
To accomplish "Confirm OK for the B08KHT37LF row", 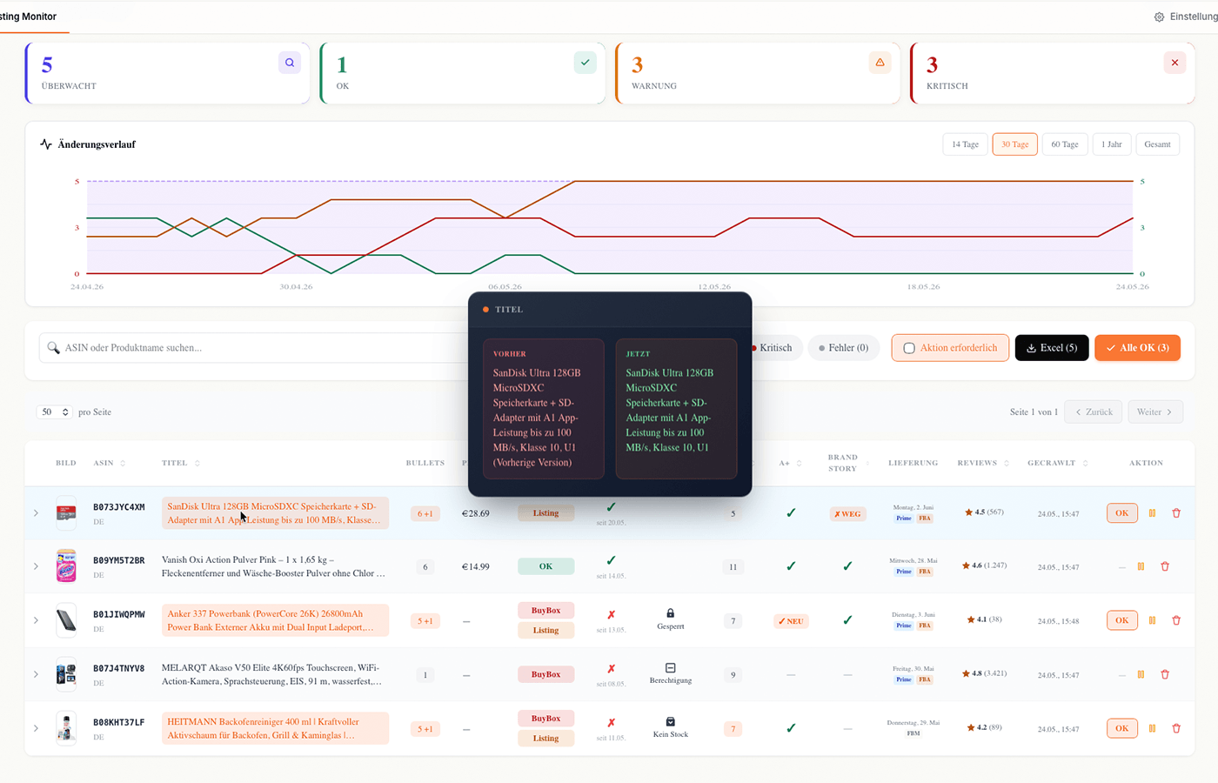I will 1121,728.
